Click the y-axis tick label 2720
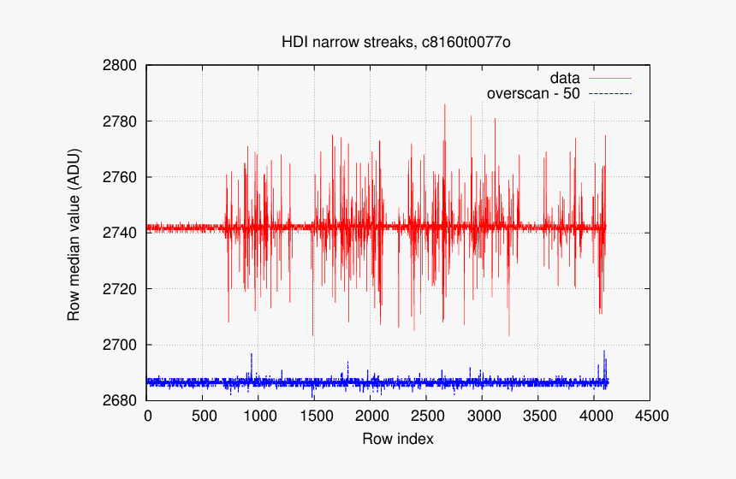 [x=120, y=289]
